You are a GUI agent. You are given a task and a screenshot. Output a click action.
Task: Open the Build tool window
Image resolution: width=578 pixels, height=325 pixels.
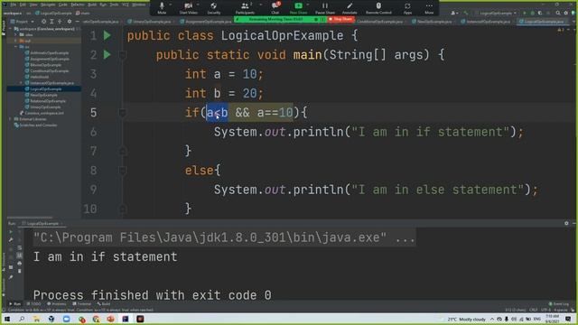point(104,304)
